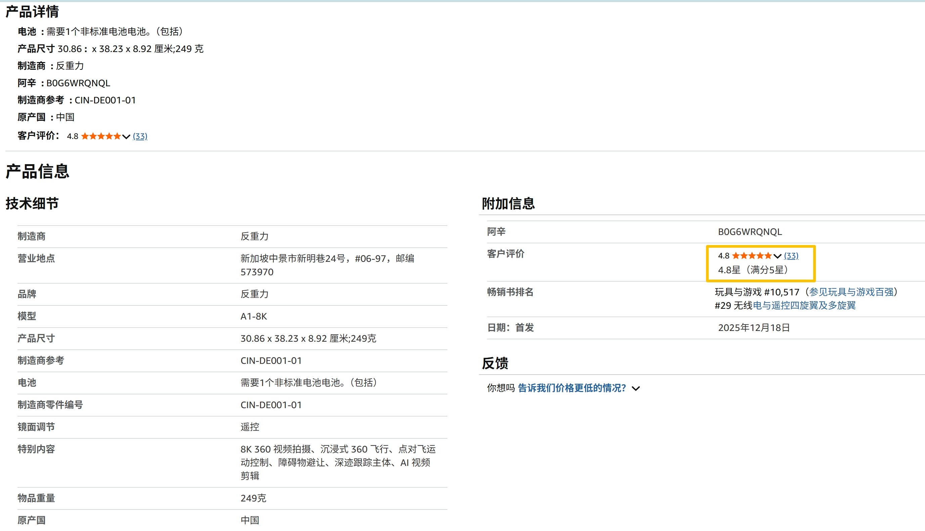Click the 2025年12月18日 first available date
The image size is (925, 531).
pyautogui.click(x=754, y=328)
